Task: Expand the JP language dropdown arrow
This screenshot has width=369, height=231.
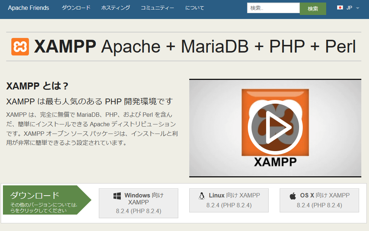Action: (358, 8)
